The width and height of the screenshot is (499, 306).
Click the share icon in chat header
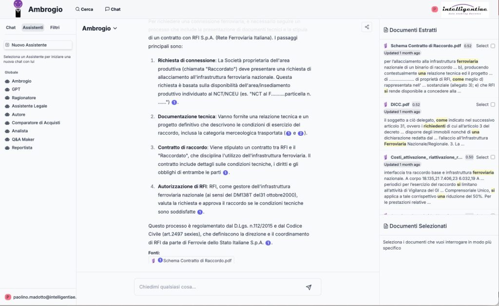367,27
